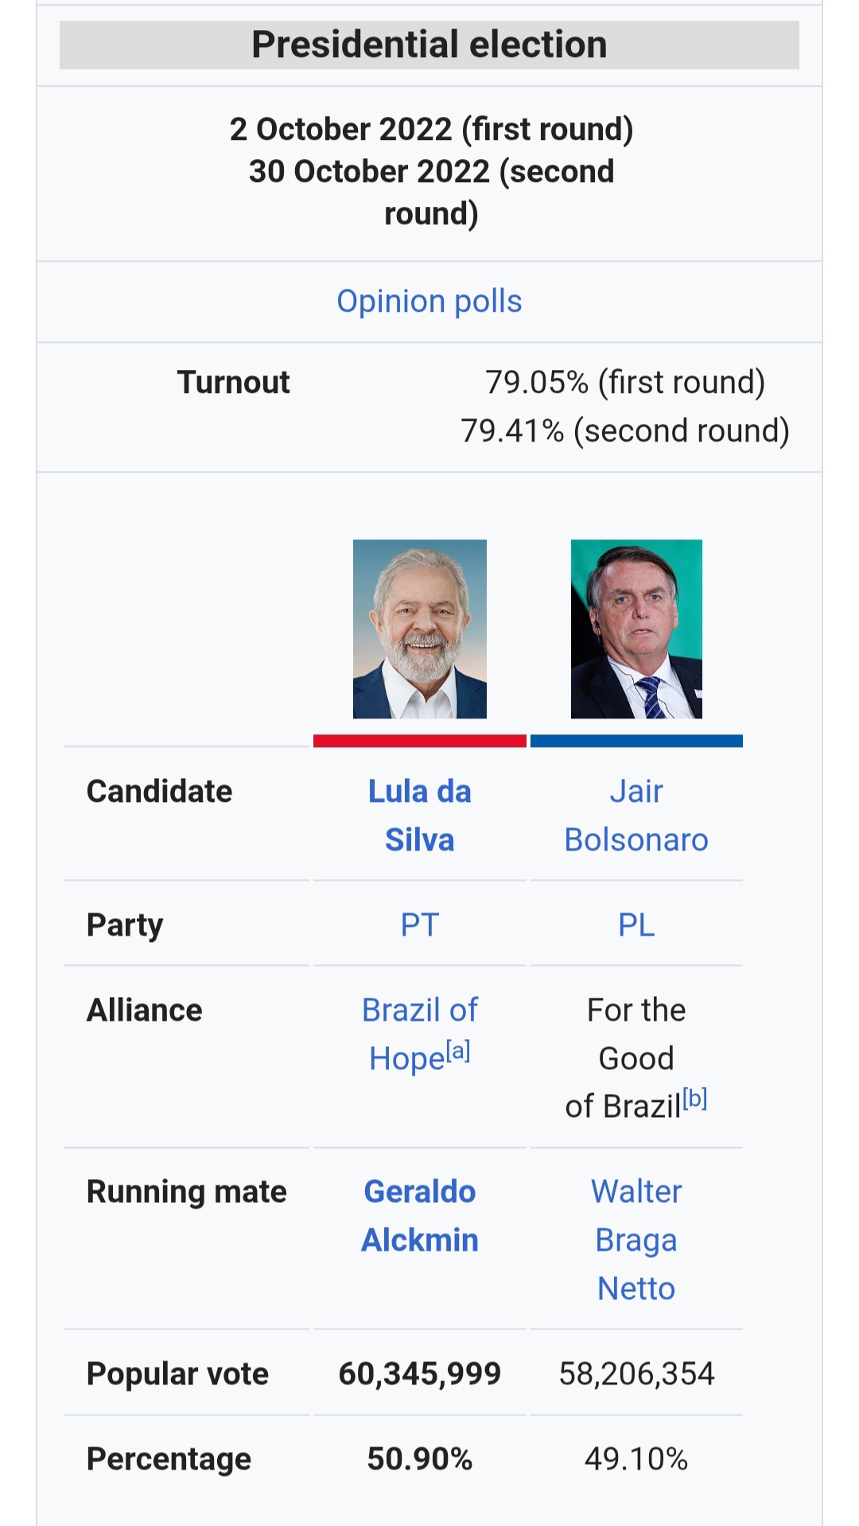This screenshot has height=1526, width=859.
Task: Open Lula da Silva candidate link
Action: click(x=419, y=815)
